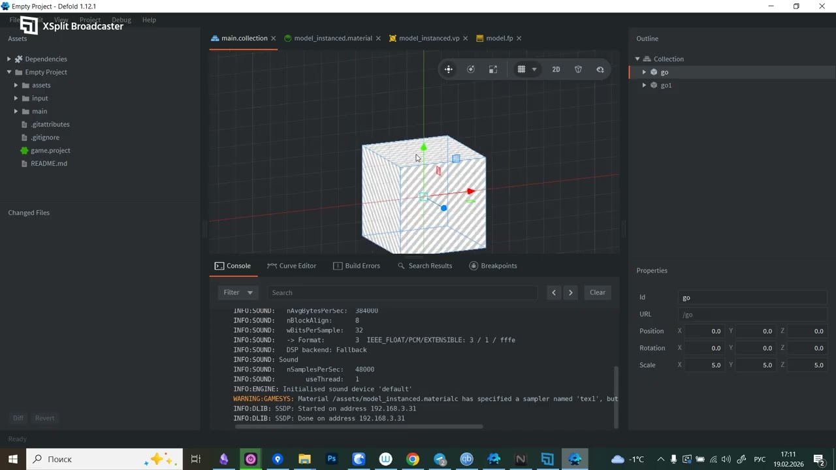The height and width of the screenshot is (470, 836).
Task: Select the Scale tool in scene toolbar
Action: tap(493, 69)
